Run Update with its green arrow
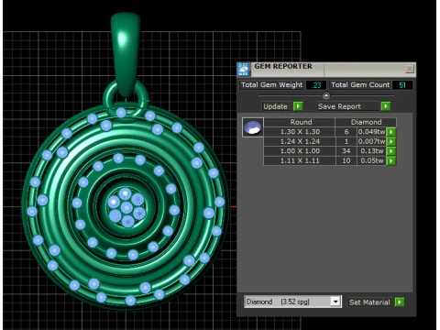Screen dimensions: 440x330 298,106
